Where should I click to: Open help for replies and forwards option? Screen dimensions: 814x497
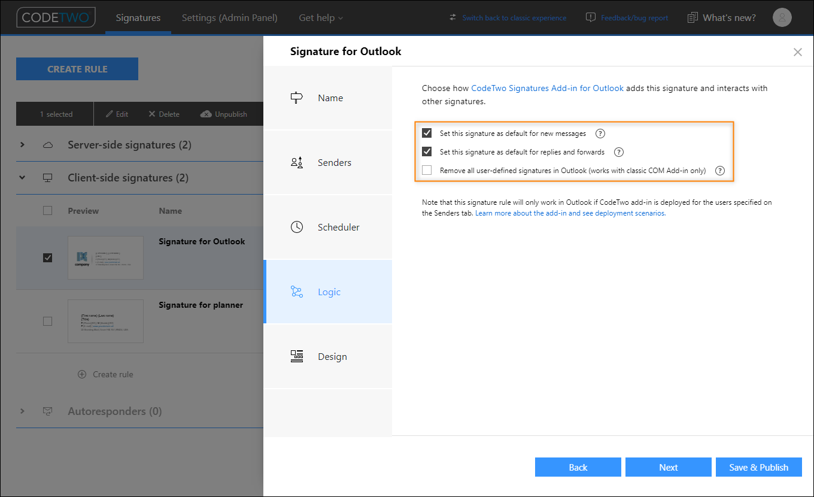(x=619, y=151)
